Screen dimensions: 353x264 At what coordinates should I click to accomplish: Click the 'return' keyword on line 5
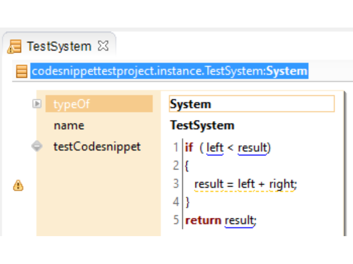point(203,220)
